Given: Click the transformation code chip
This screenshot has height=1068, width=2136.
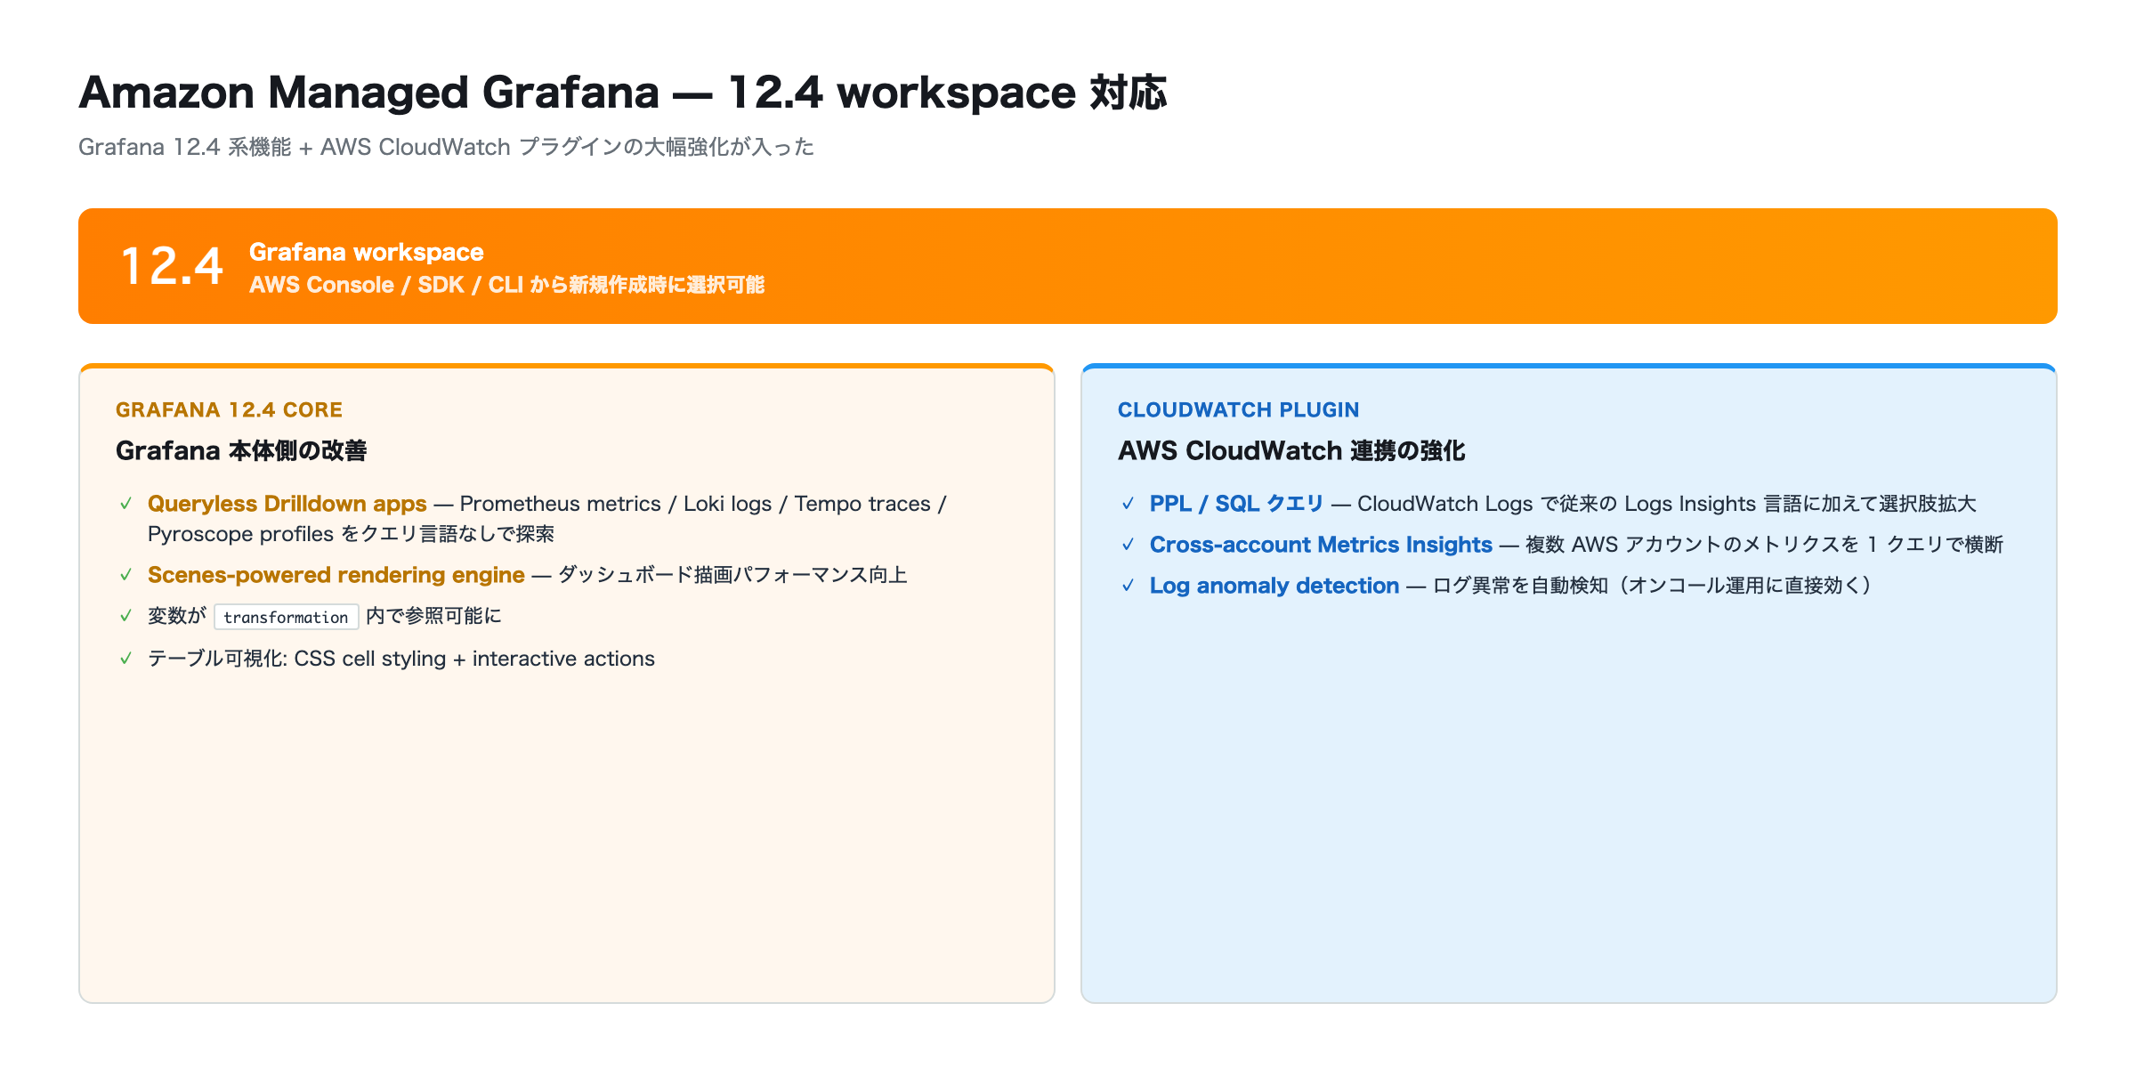Looking at the screenshot, I should tap(287, 617).
